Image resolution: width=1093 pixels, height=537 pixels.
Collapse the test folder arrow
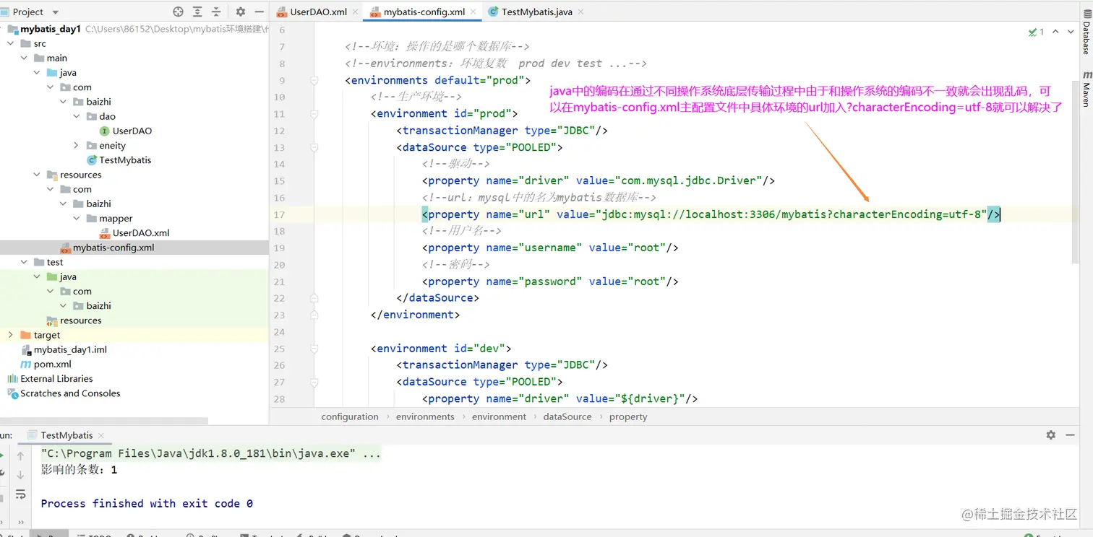point(23,262)
